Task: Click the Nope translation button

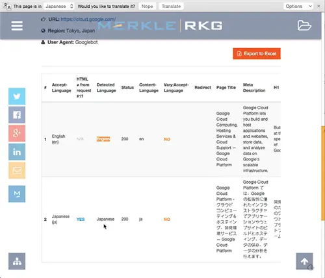Action: click(147, 6)
